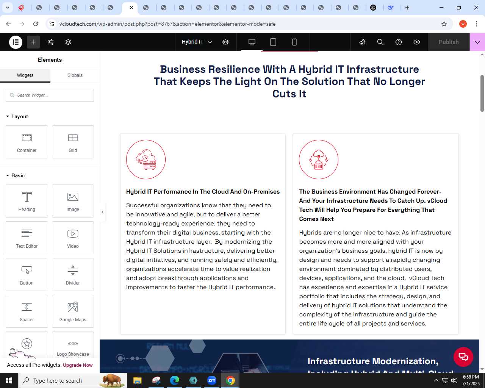
Task: Open the Structure layers icon
Action: coord(68,42)
